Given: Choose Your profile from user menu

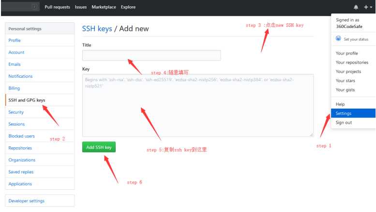Looking at the screenshot, I should 353,53.
